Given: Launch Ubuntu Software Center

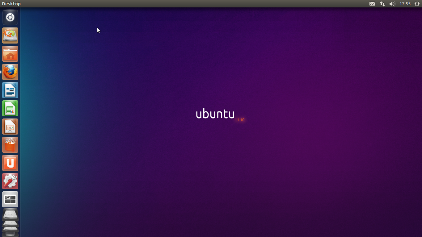Looking at the screenshot, I should 10,145.
